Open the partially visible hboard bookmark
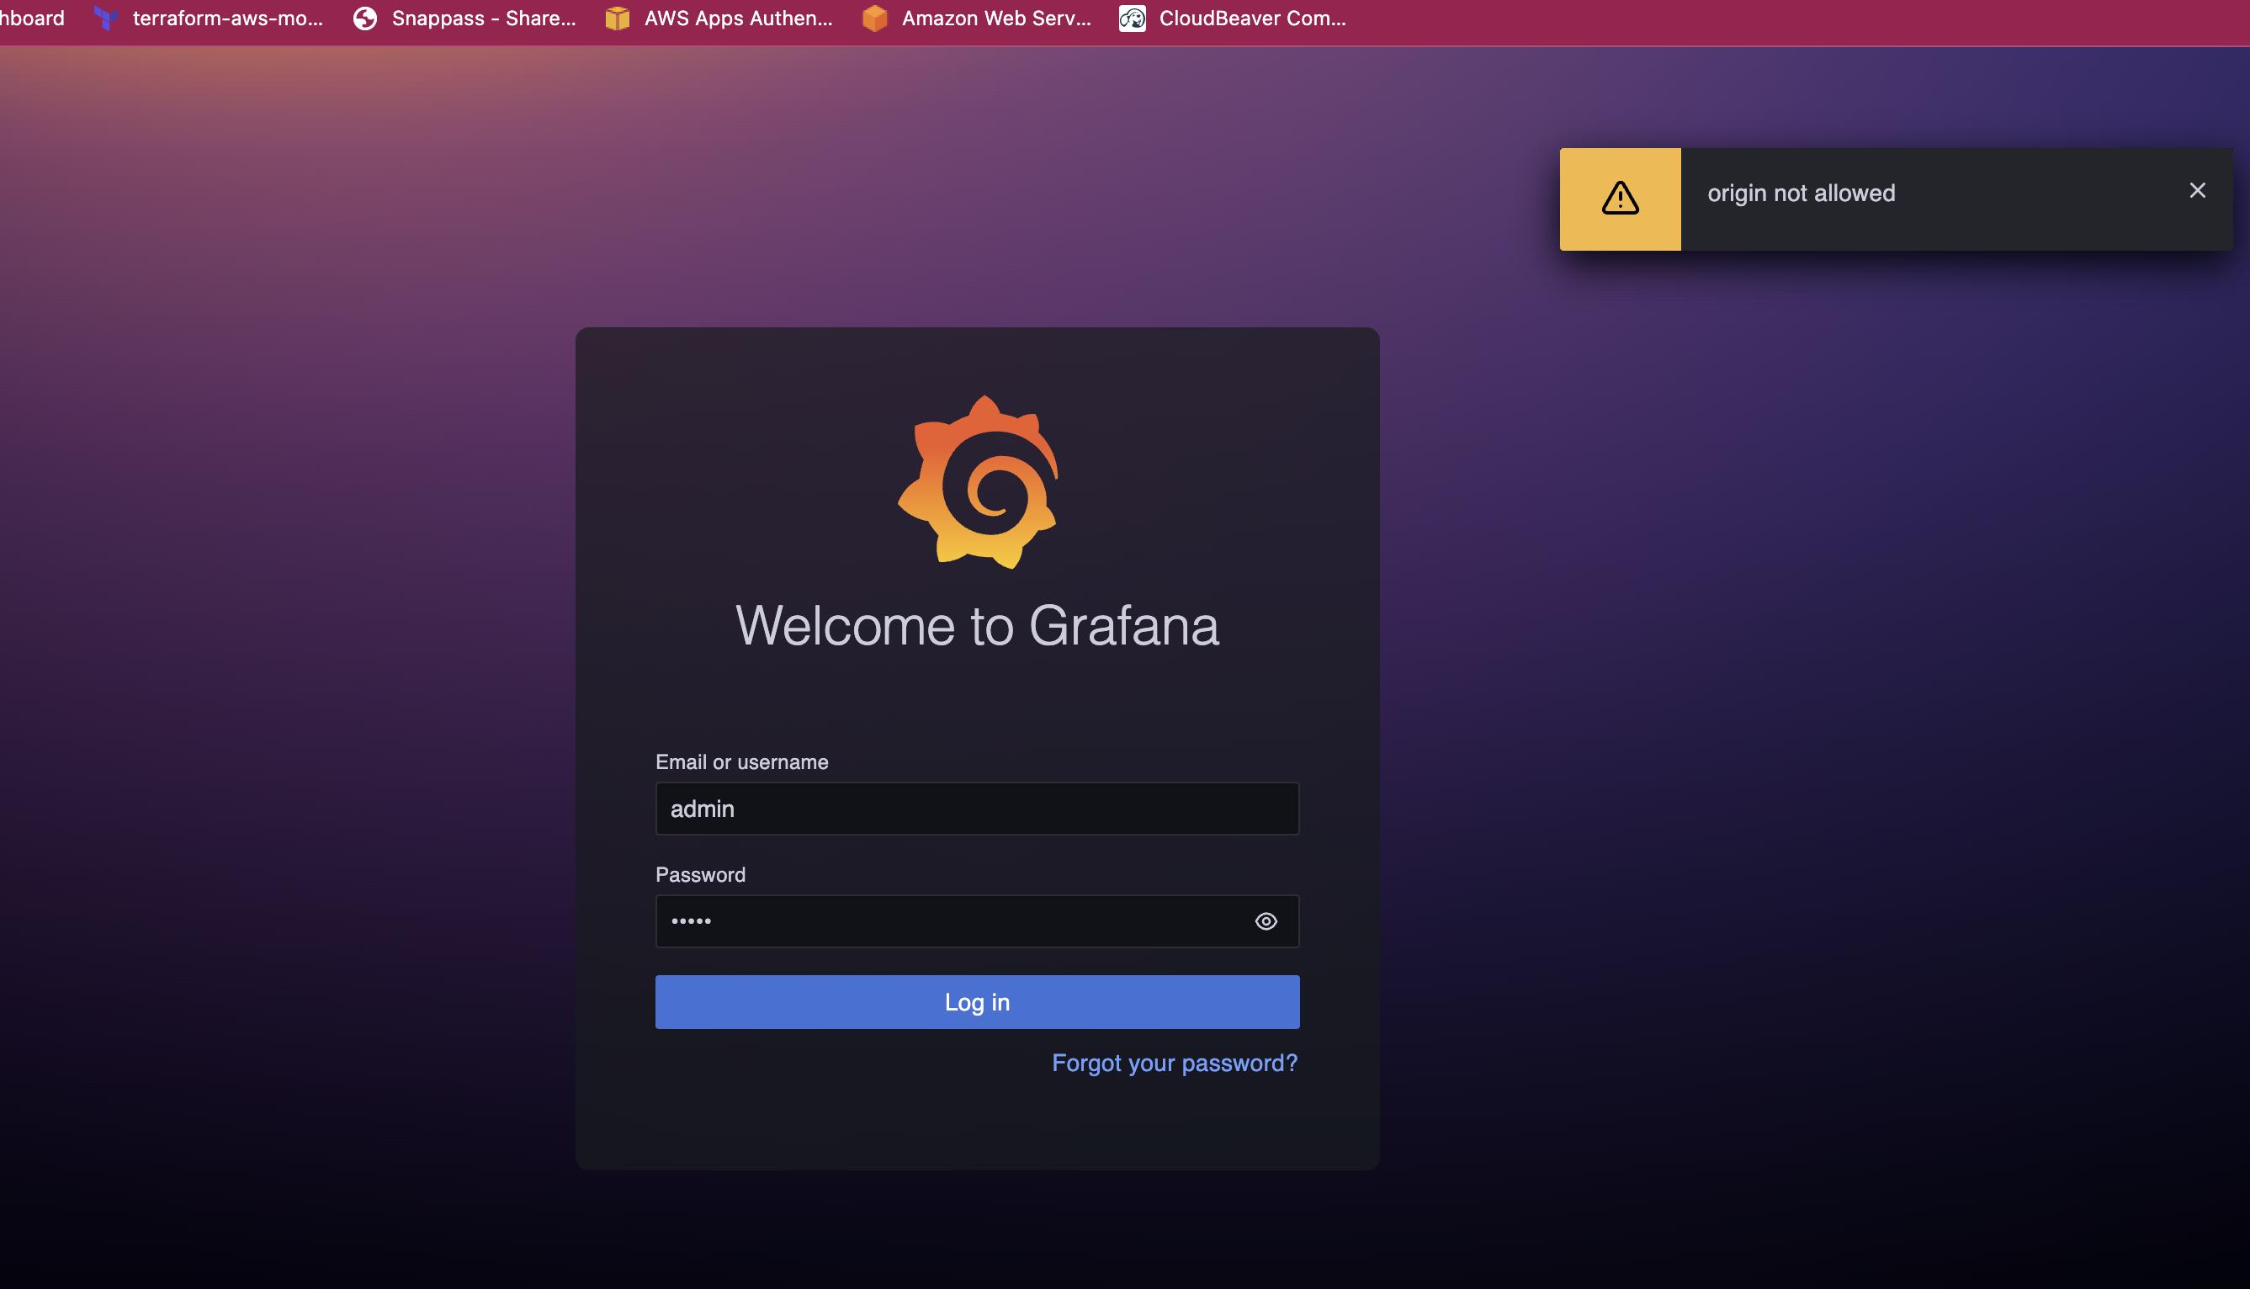 [32, 19]
